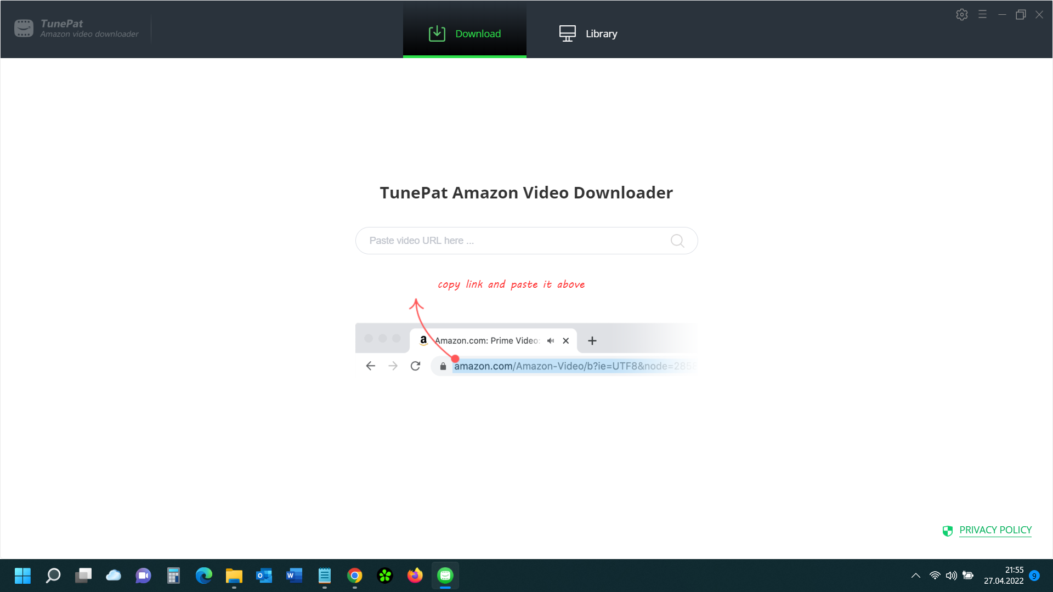The image size is (1053, 592).
Task: Open volume control in tray
Action: coord(952,576)
